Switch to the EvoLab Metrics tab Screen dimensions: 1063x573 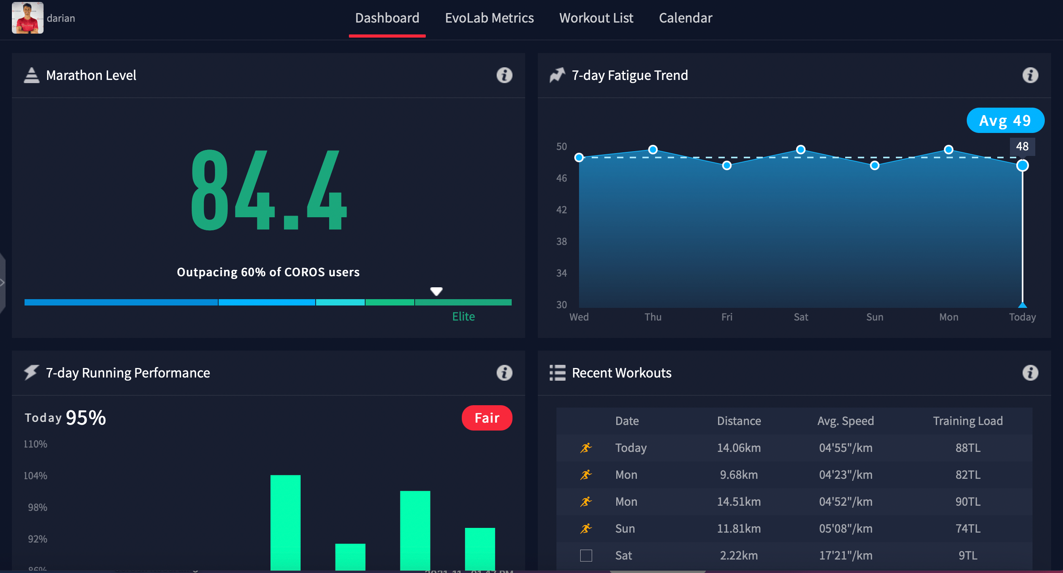pyautogui.click(x=489, y=18)
